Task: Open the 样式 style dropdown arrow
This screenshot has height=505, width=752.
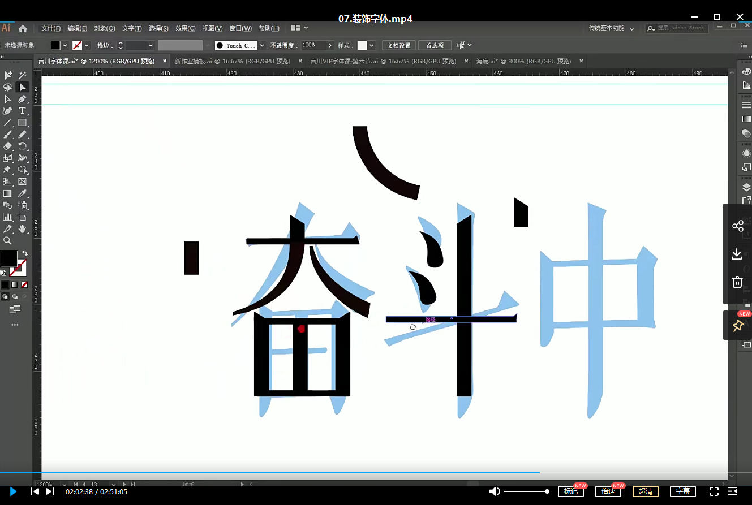Action: pos(372,45)
